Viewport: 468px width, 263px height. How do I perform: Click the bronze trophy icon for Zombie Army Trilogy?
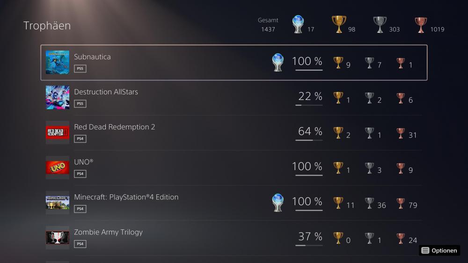pyautogui.click(x=401, y=238)
